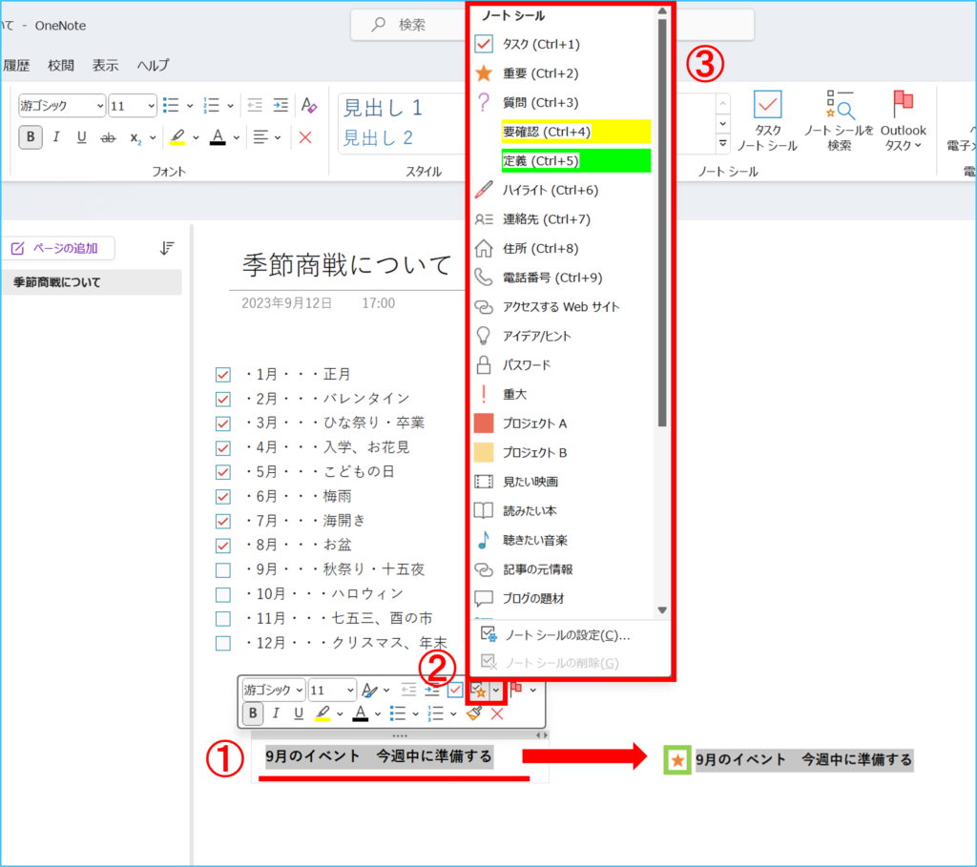Click the format painter brush on the mini toolbar
This screenshot has height=867, width=977.
click(x=474, y=713)
